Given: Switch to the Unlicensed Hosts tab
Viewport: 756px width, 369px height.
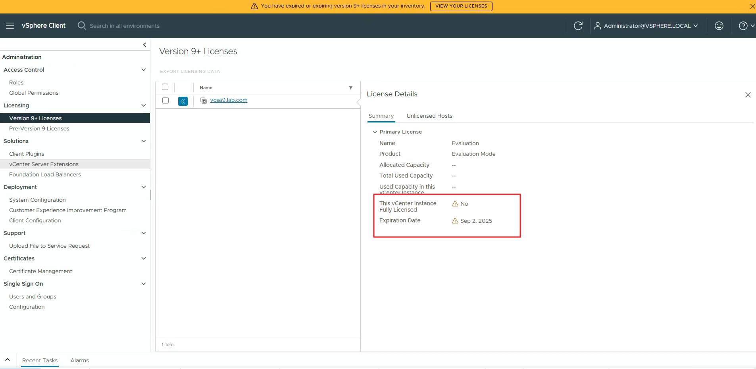Looking at the screenshot, I should pyautogui.click(x=429, y=116).
